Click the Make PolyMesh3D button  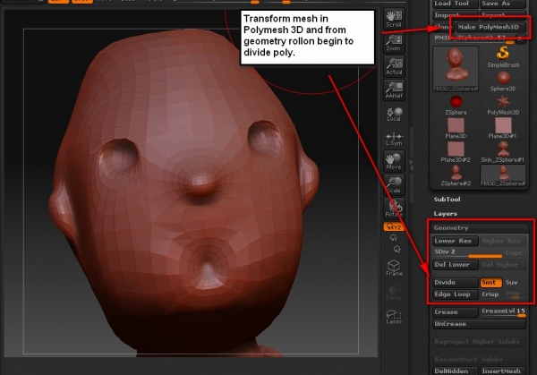(490, 27)
